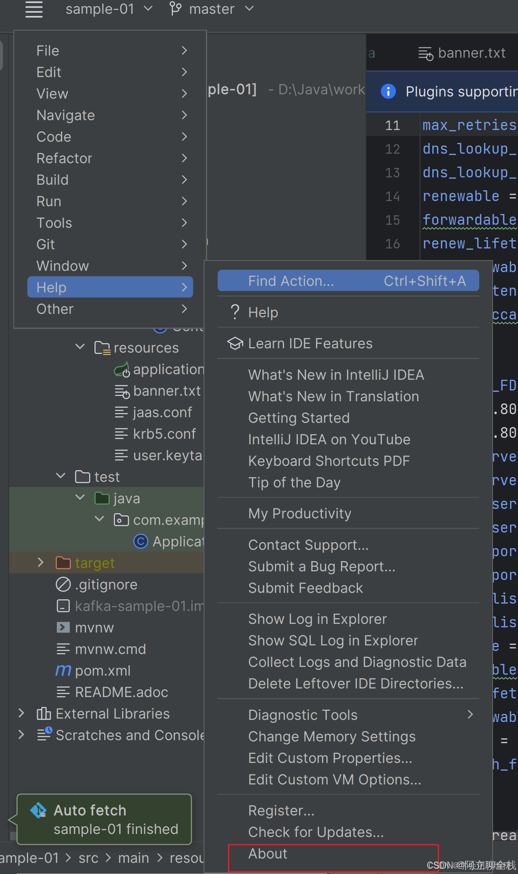Select Check for Updates

click(348, 832)
